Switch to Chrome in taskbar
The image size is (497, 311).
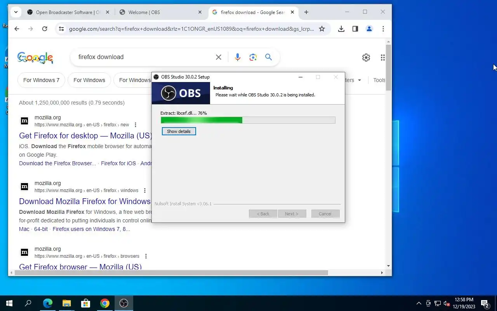click(105, 303)
